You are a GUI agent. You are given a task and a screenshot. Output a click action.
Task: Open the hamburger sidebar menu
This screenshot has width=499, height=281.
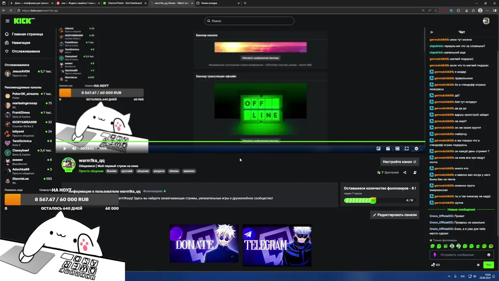7,21
